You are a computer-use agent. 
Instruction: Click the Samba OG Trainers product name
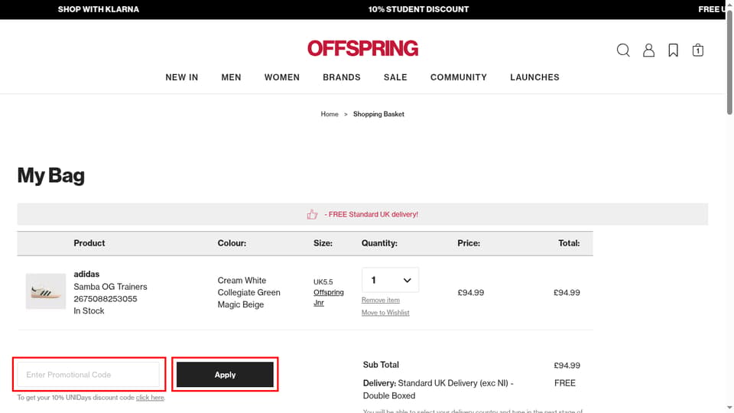(110, 287)
